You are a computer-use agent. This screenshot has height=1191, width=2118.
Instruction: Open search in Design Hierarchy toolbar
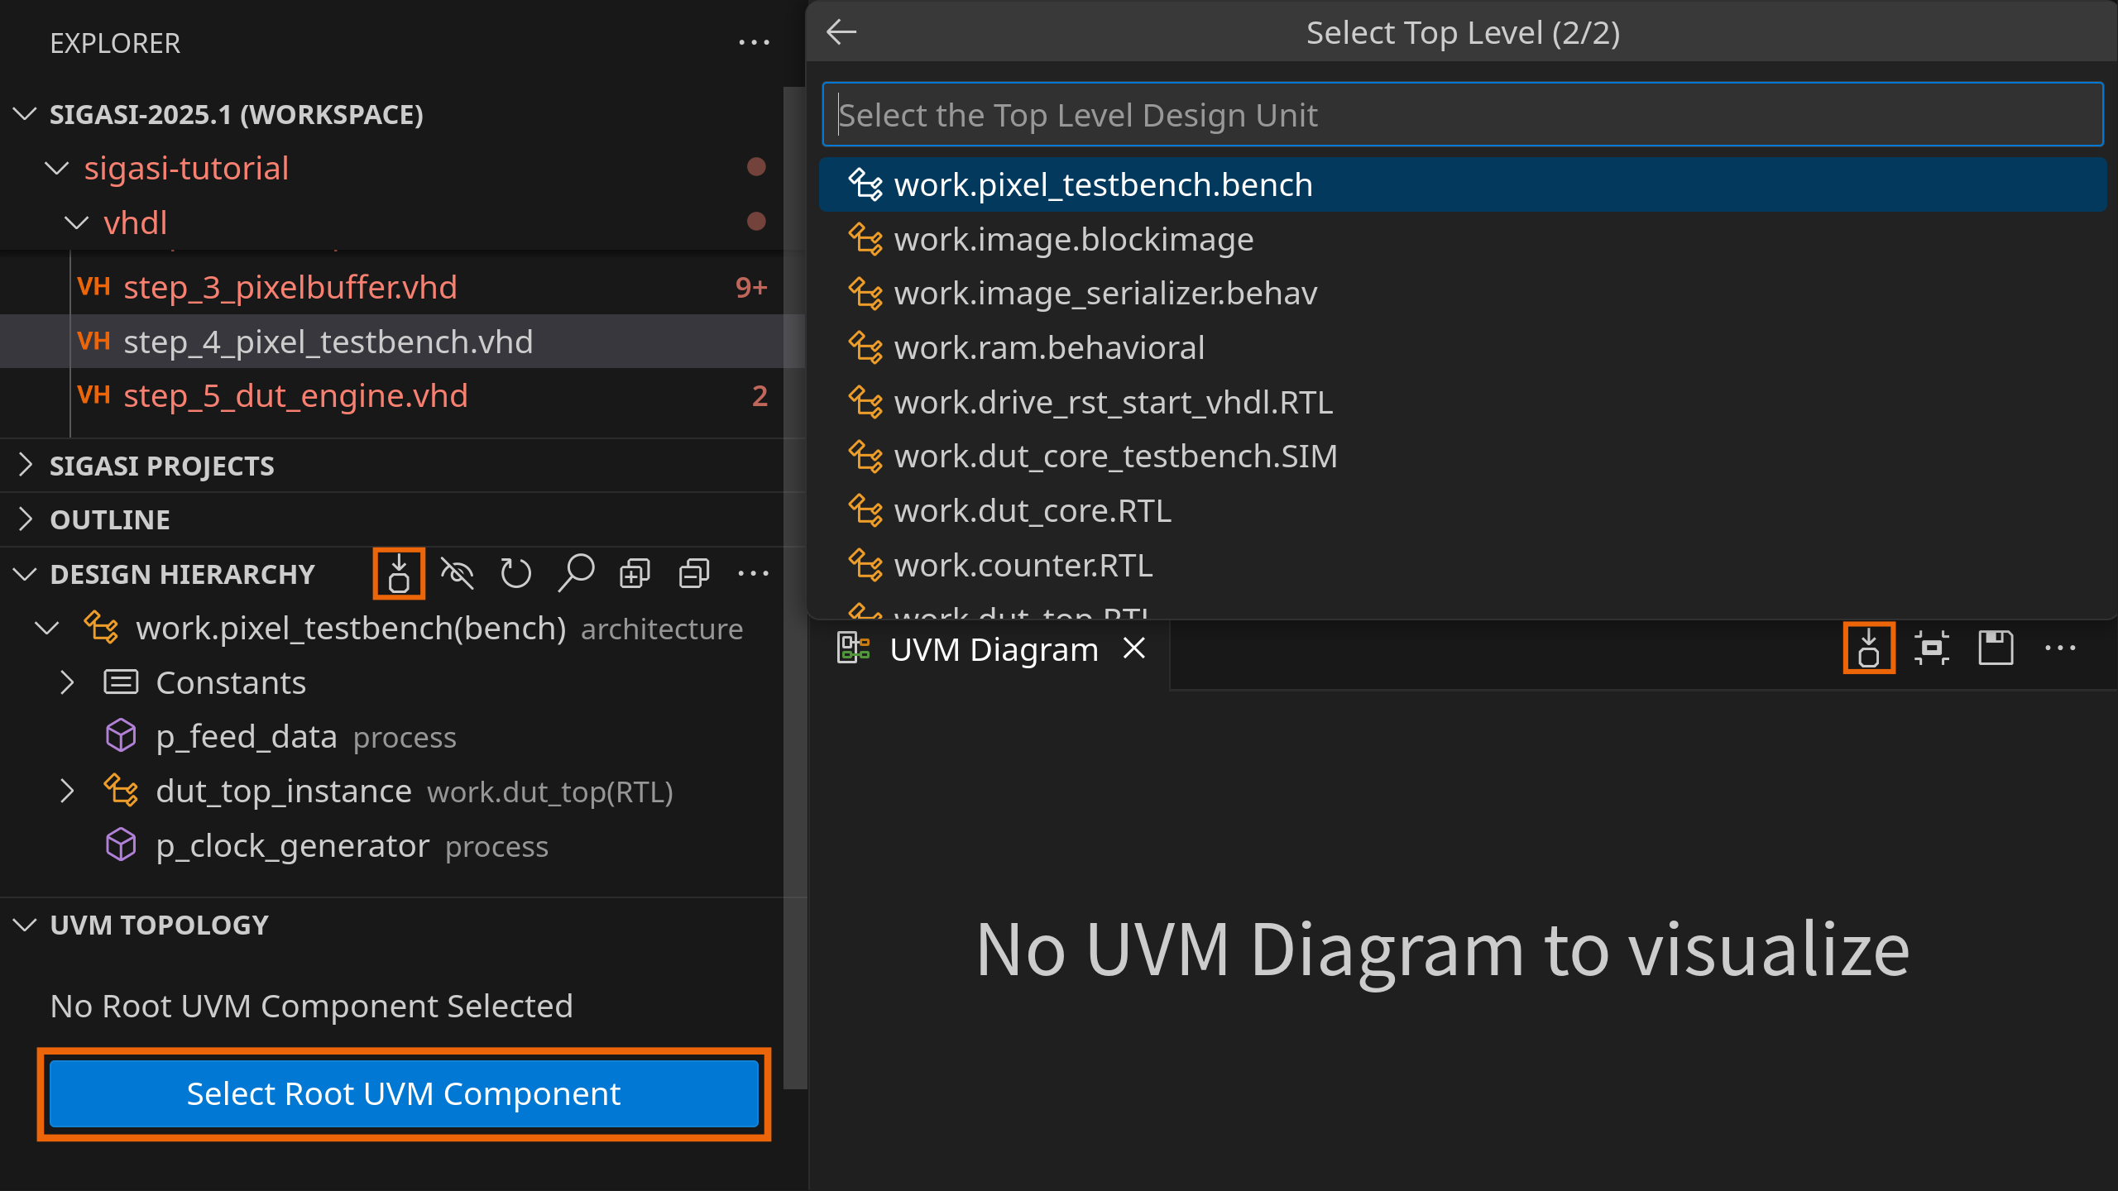click(x=576, y=573)
